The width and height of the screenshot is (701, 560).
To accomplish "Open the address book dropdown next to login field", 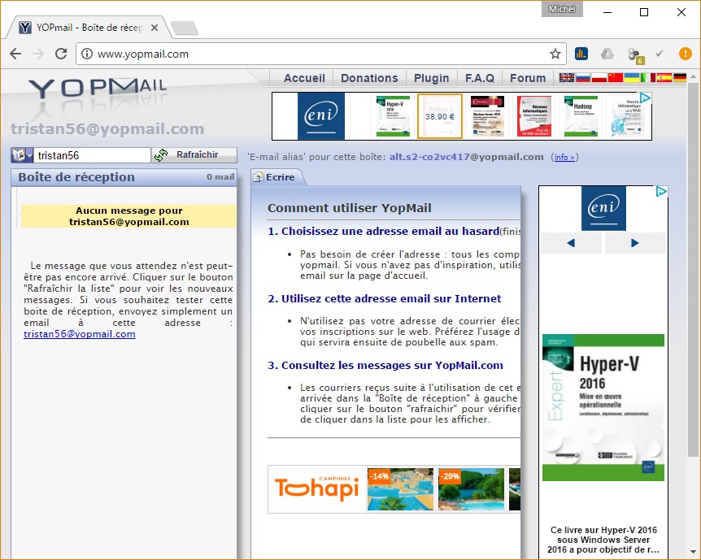I will point(22,155).
